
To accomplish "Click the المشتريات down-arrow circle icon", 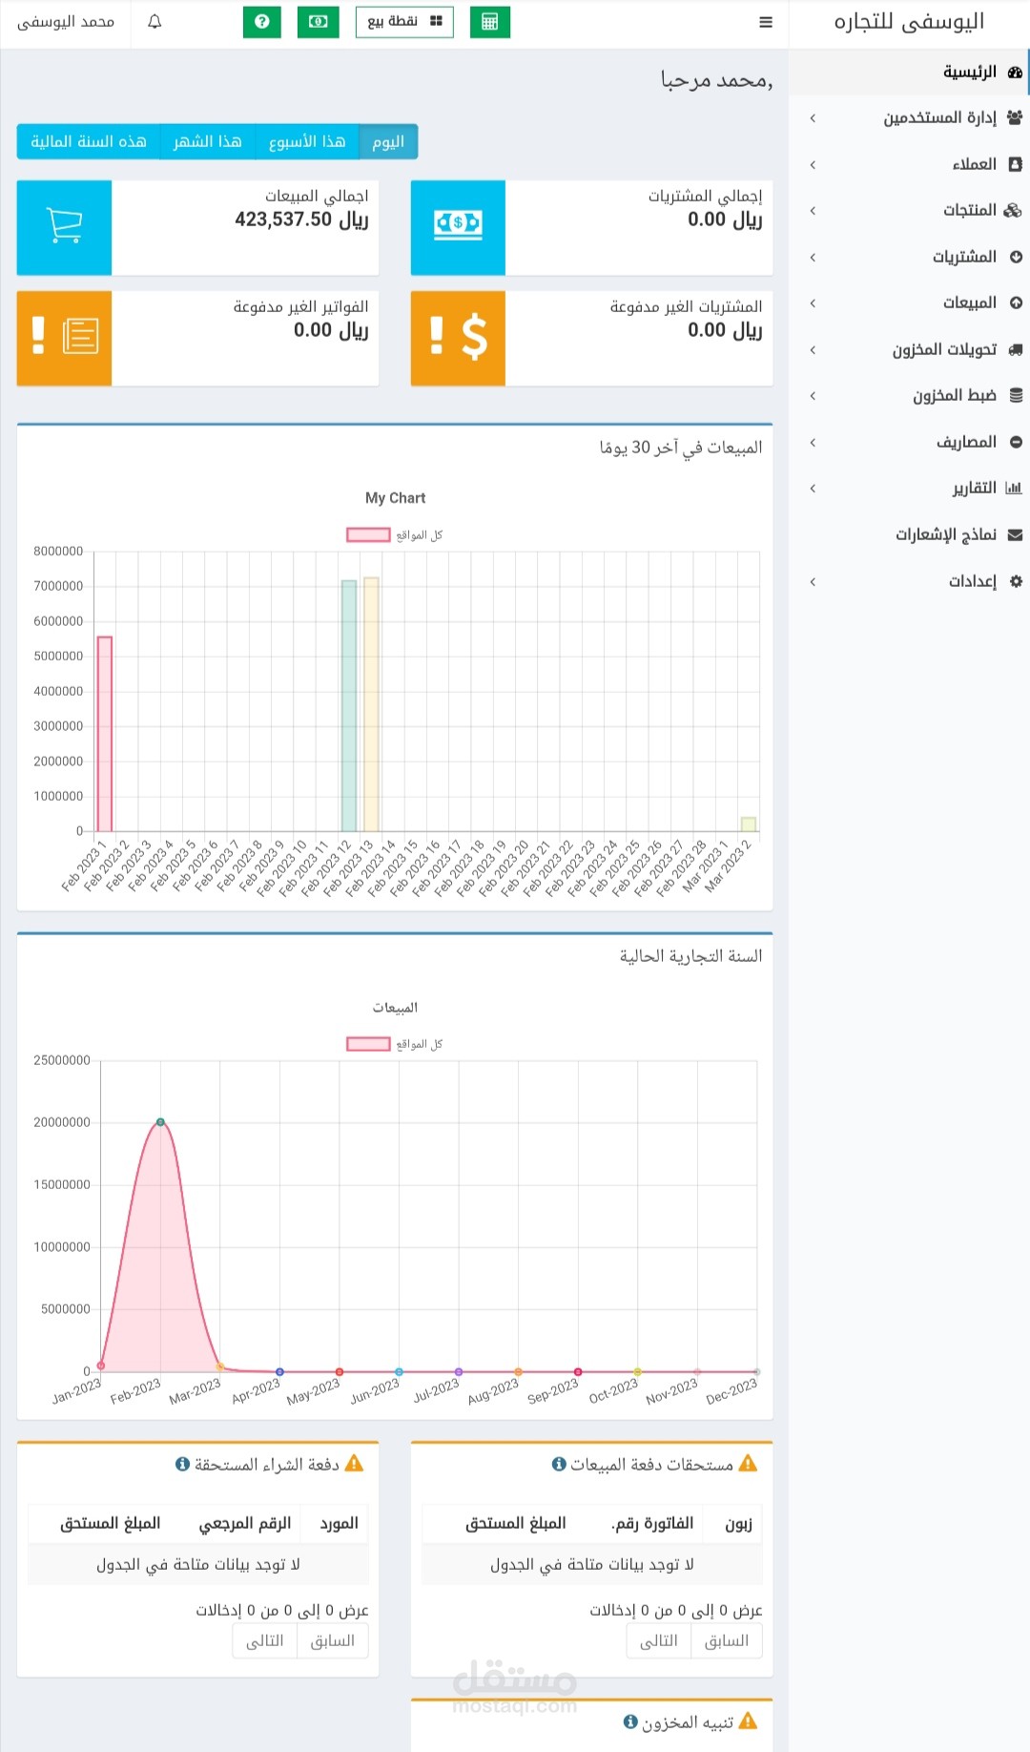I will (x=1016, y=257).
